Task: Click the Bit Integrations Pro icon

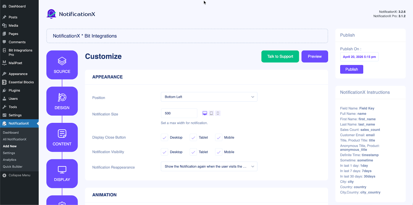Action: (4, 50)
